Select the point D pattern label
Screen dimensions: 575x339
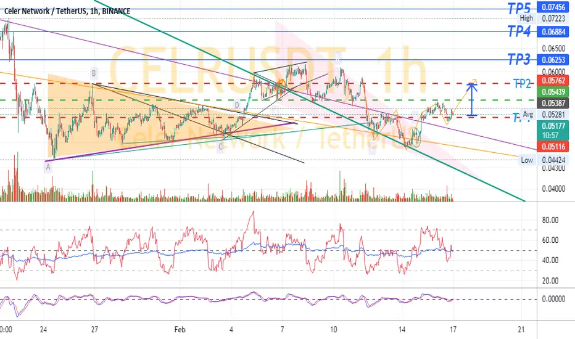[x=238, y=105]
